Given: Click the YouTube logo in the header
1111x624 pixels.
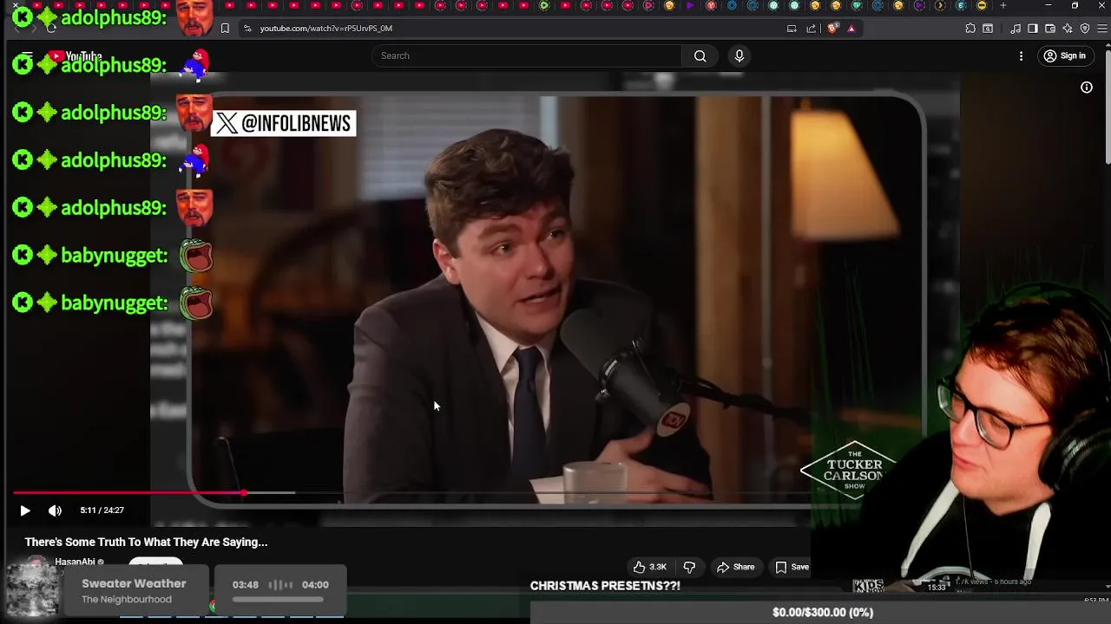Looking at the screenshot, I should point(75,56).
